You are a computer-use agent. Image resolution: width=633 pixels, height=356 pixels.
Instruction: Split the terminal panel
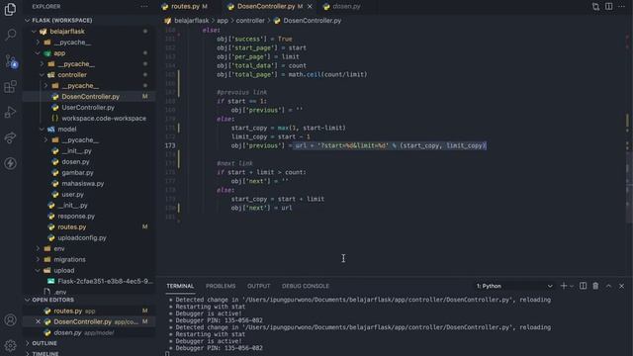point(583,286)
